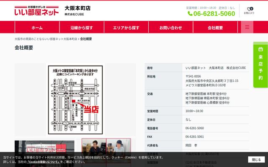Click the いい部屋ネット logo
The image size is (268, 167).
click(x=36, y=10)
